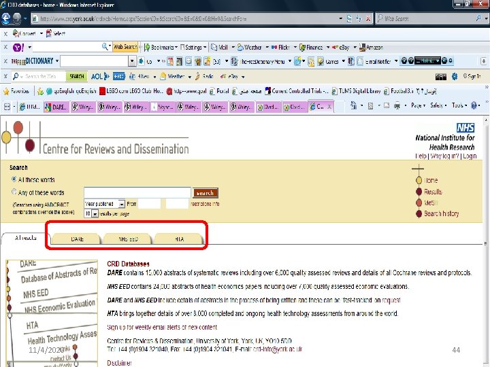490x367 pixels.
Task: Click the Quick Tabs grid icon
Action: [7, 107]
